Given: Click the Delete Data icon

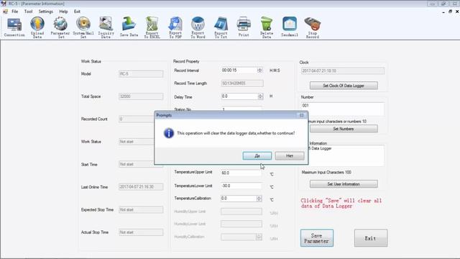Looking at the screenshot, I should (x=267, y=27).
